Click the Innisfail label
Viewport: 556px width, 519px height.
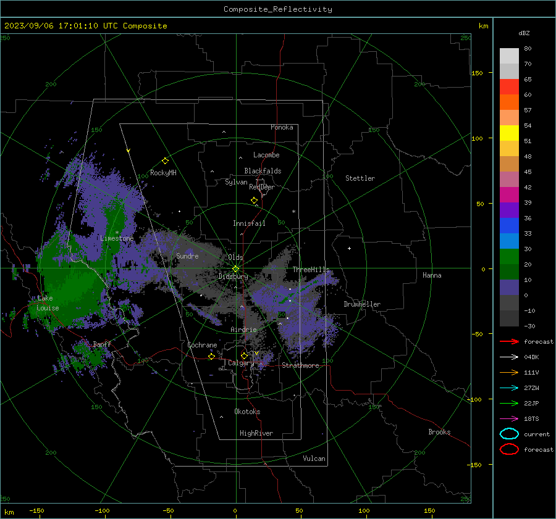pos(249,223)
